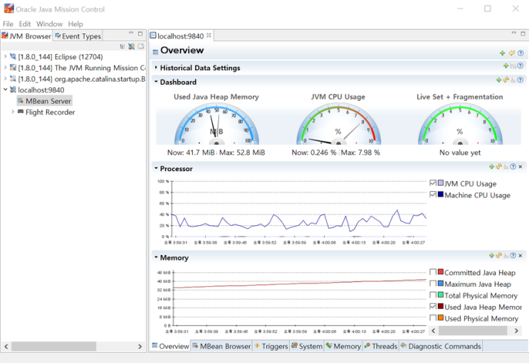Open the Window menu

49,24
